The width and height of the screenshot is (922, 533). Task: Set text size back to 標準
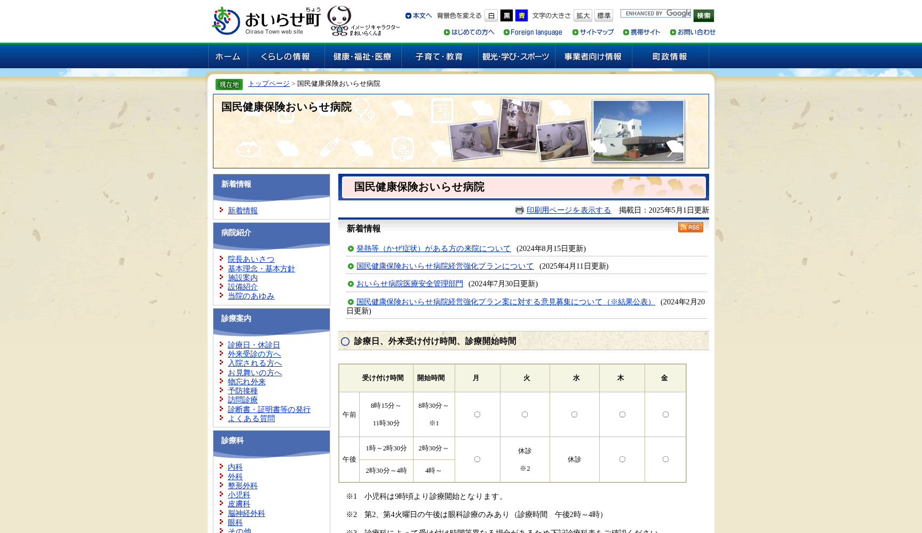[603, 15]
